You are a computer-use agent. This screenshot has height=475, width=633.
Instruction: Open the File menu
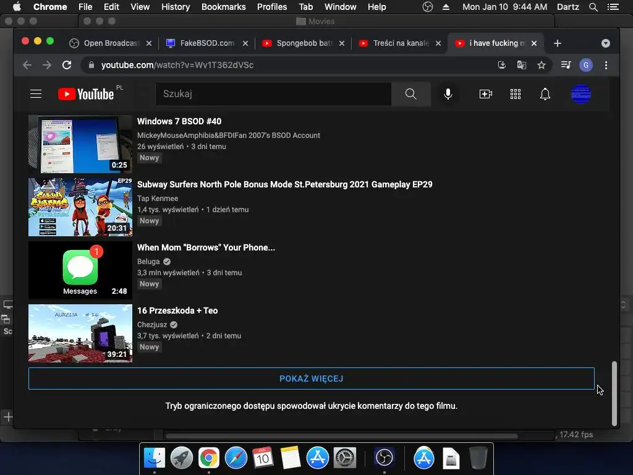coord(85,7)
